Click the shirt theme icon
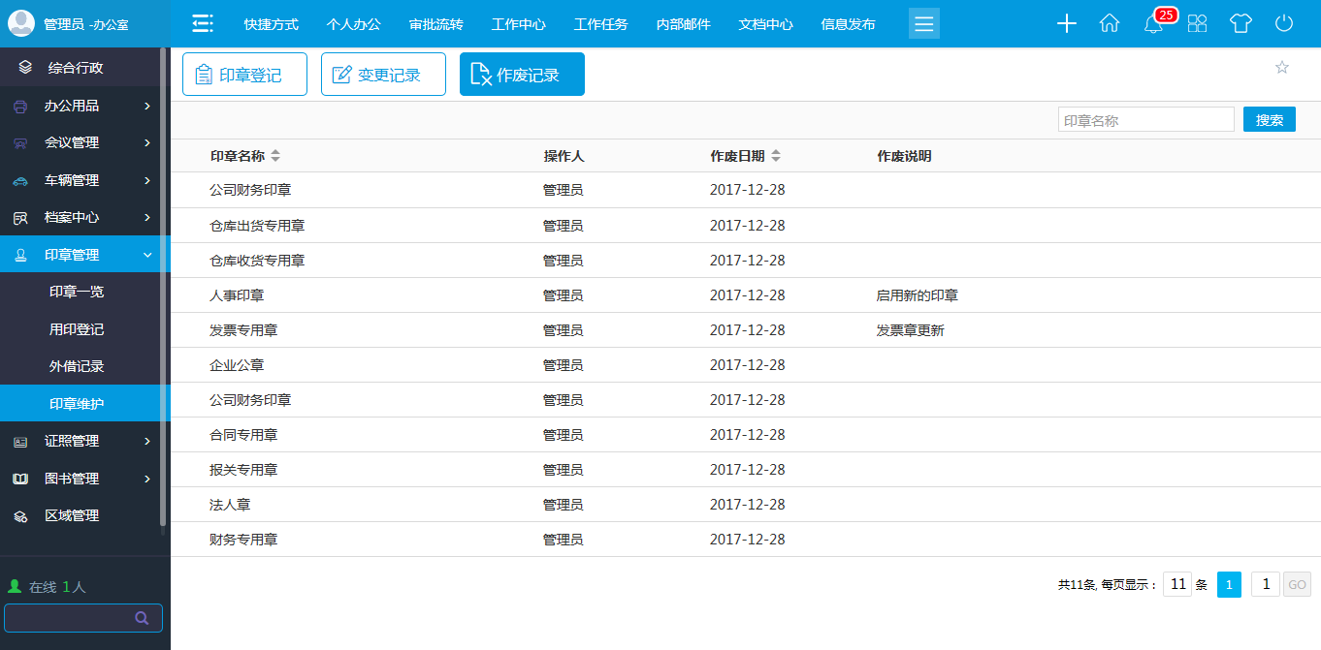 (1241, 23)
